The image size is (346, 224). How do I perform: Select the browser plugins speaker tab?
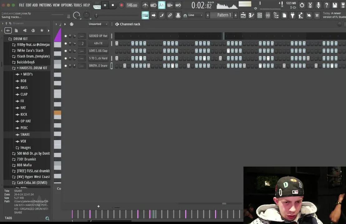[25, 30]
